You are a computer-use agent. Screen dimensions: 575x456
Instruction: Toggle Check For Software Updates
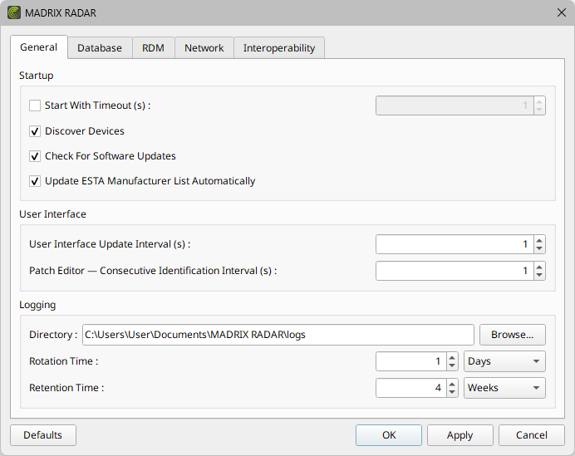(x=35, y=156)
